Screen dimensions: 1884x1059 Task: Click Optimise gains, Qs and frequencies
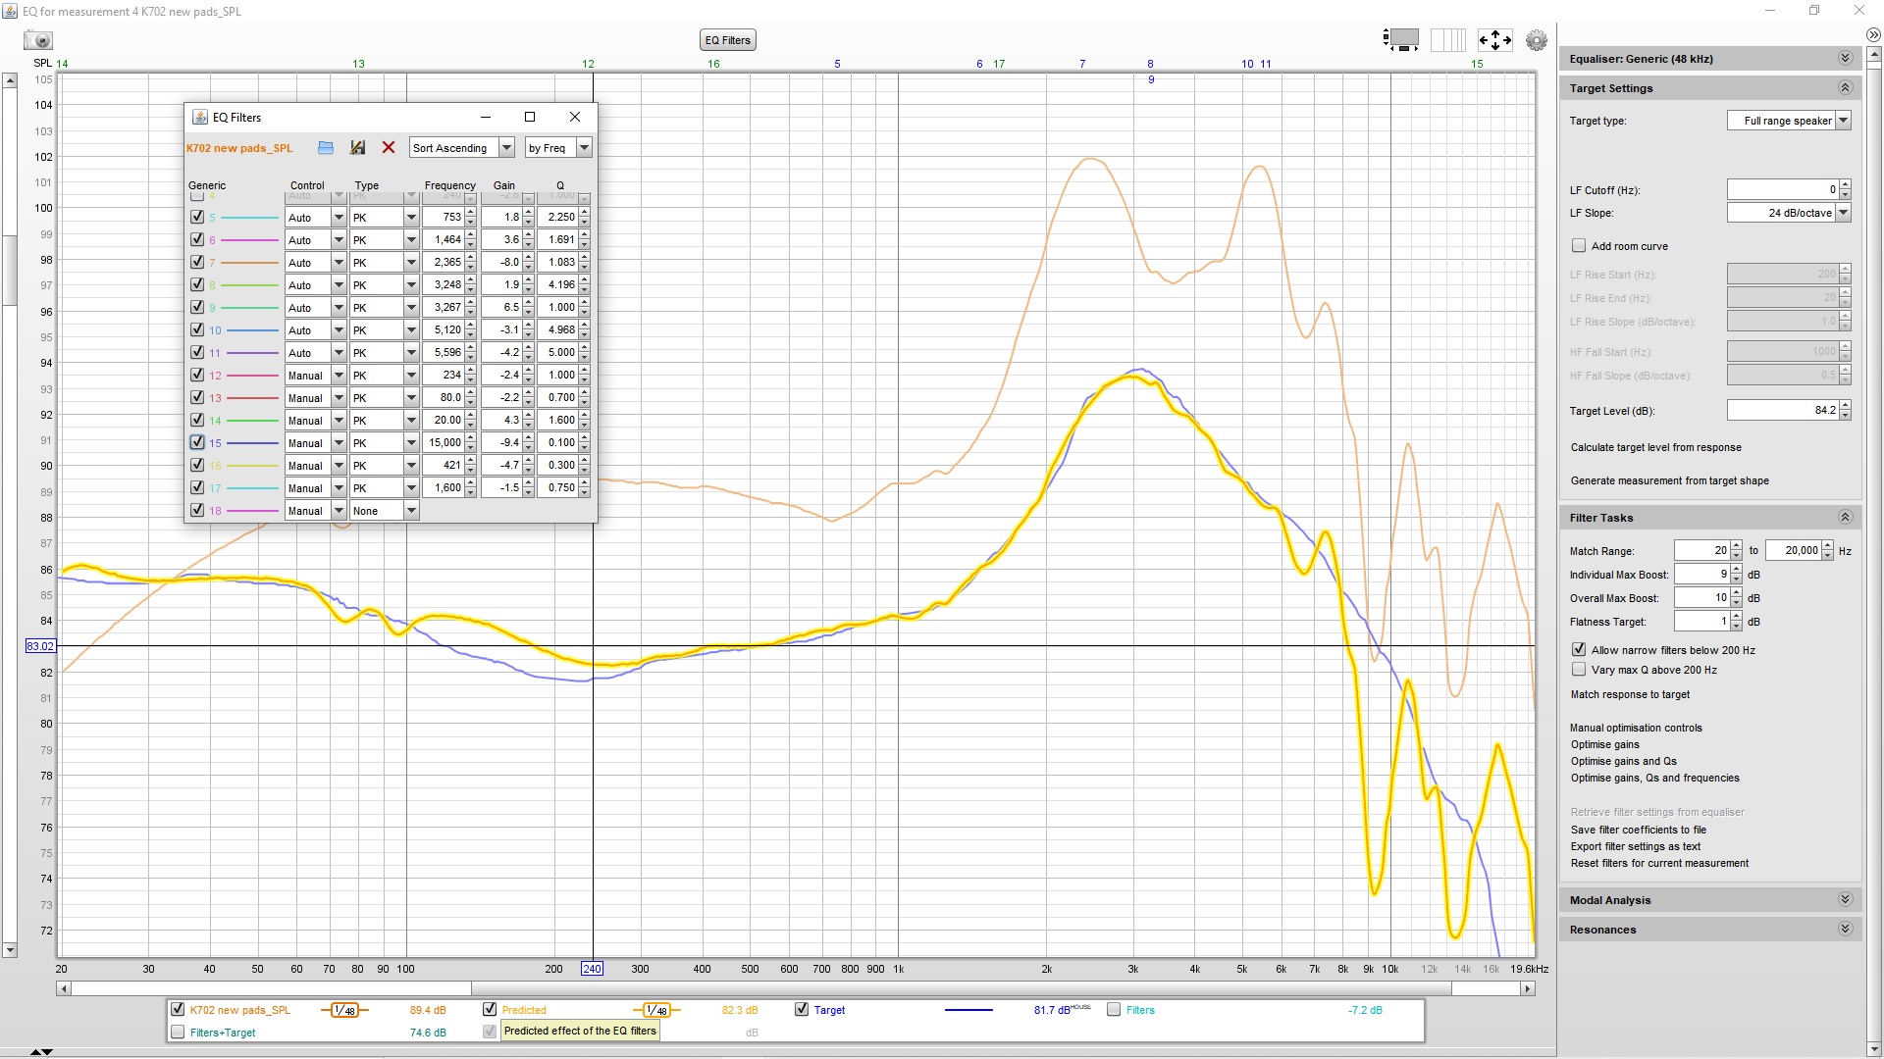click(1654, 778)
